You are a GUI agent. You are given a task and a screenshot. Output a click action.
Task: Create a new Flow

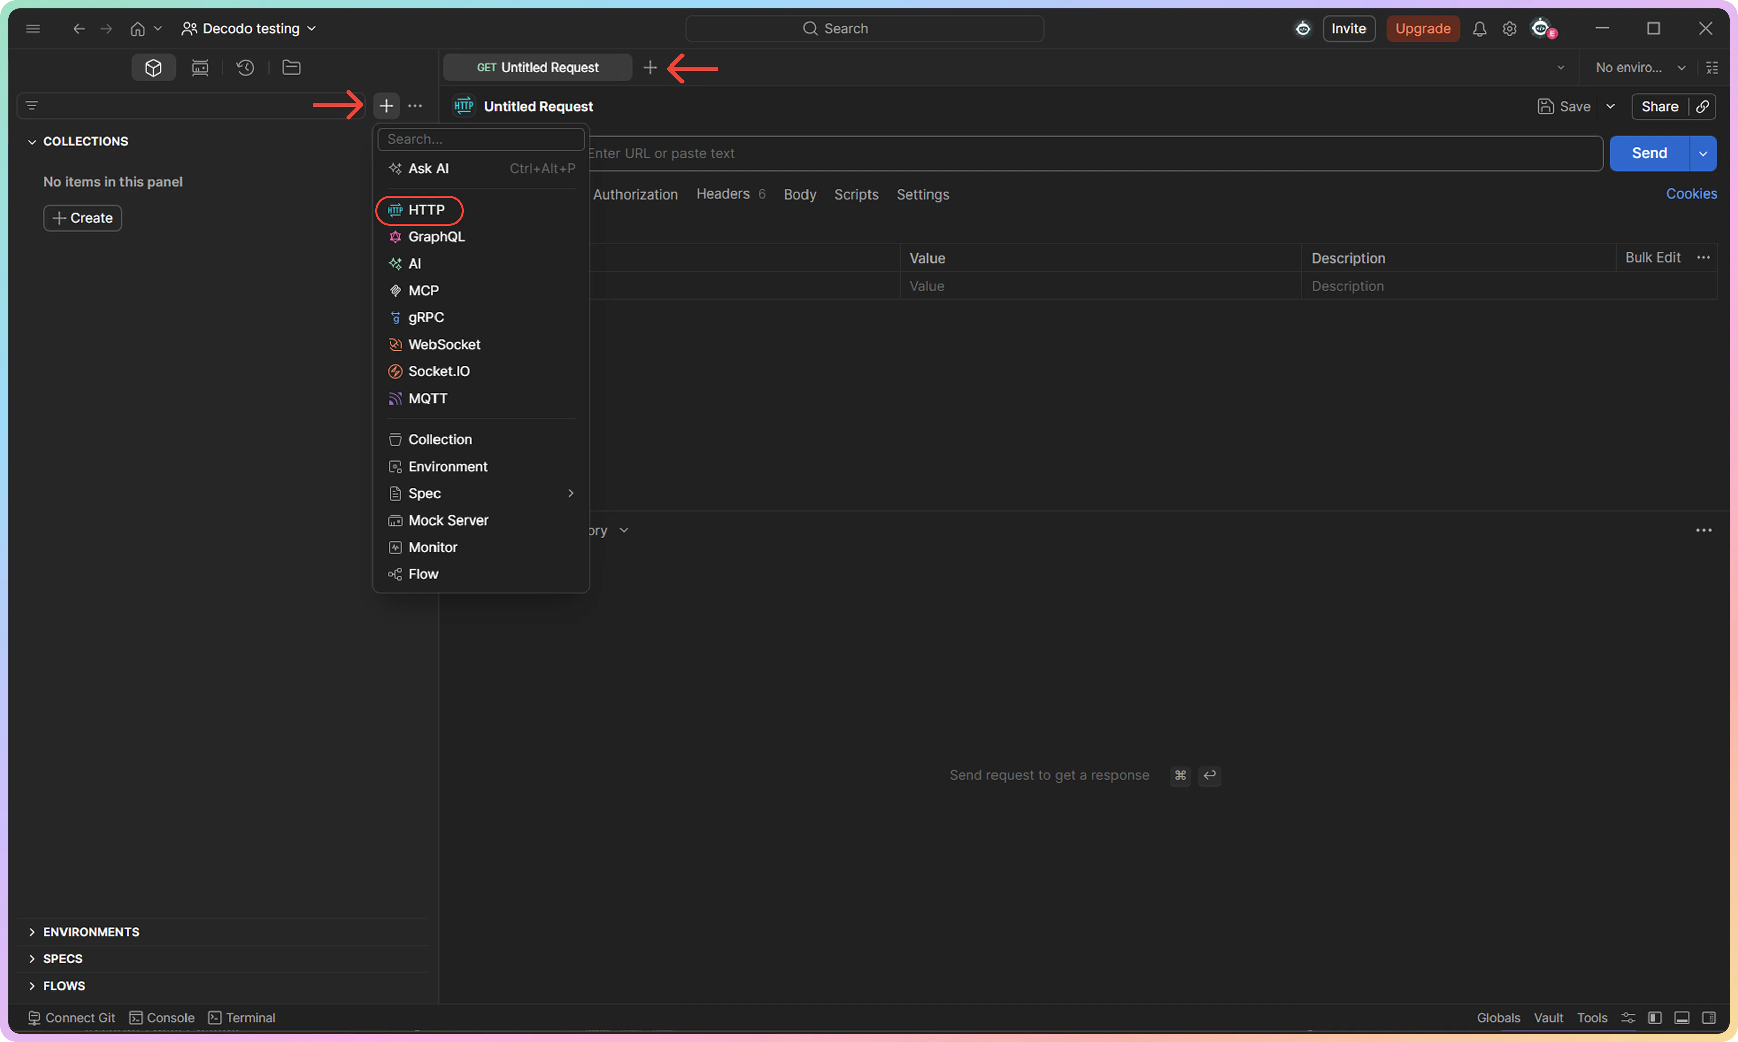(x=423, y=574)
